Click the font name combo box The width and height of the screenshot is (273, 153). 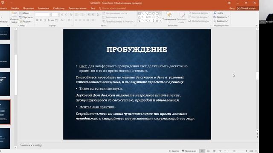[44, 15]
